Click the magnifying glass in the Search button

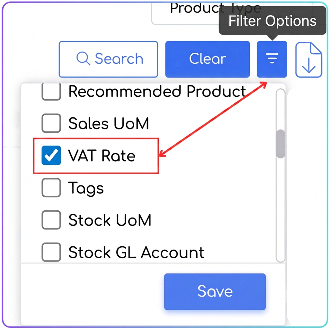click(x=83, y=58)
